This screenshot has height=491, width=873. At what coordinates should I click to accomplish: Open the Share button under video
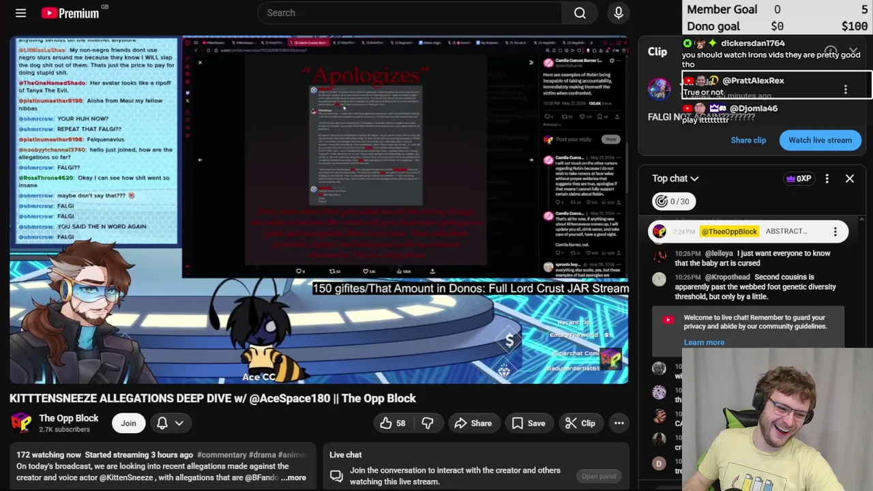[473, 423]
